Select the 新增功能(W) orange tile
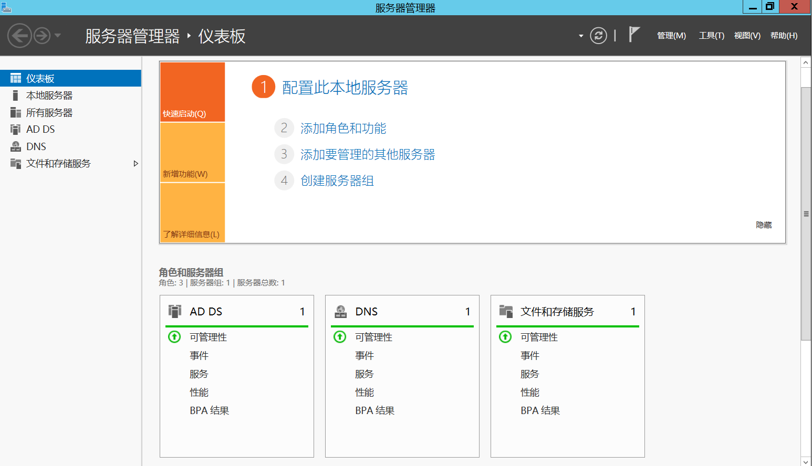This screenshot has width=812, height=466. (192, 153)
